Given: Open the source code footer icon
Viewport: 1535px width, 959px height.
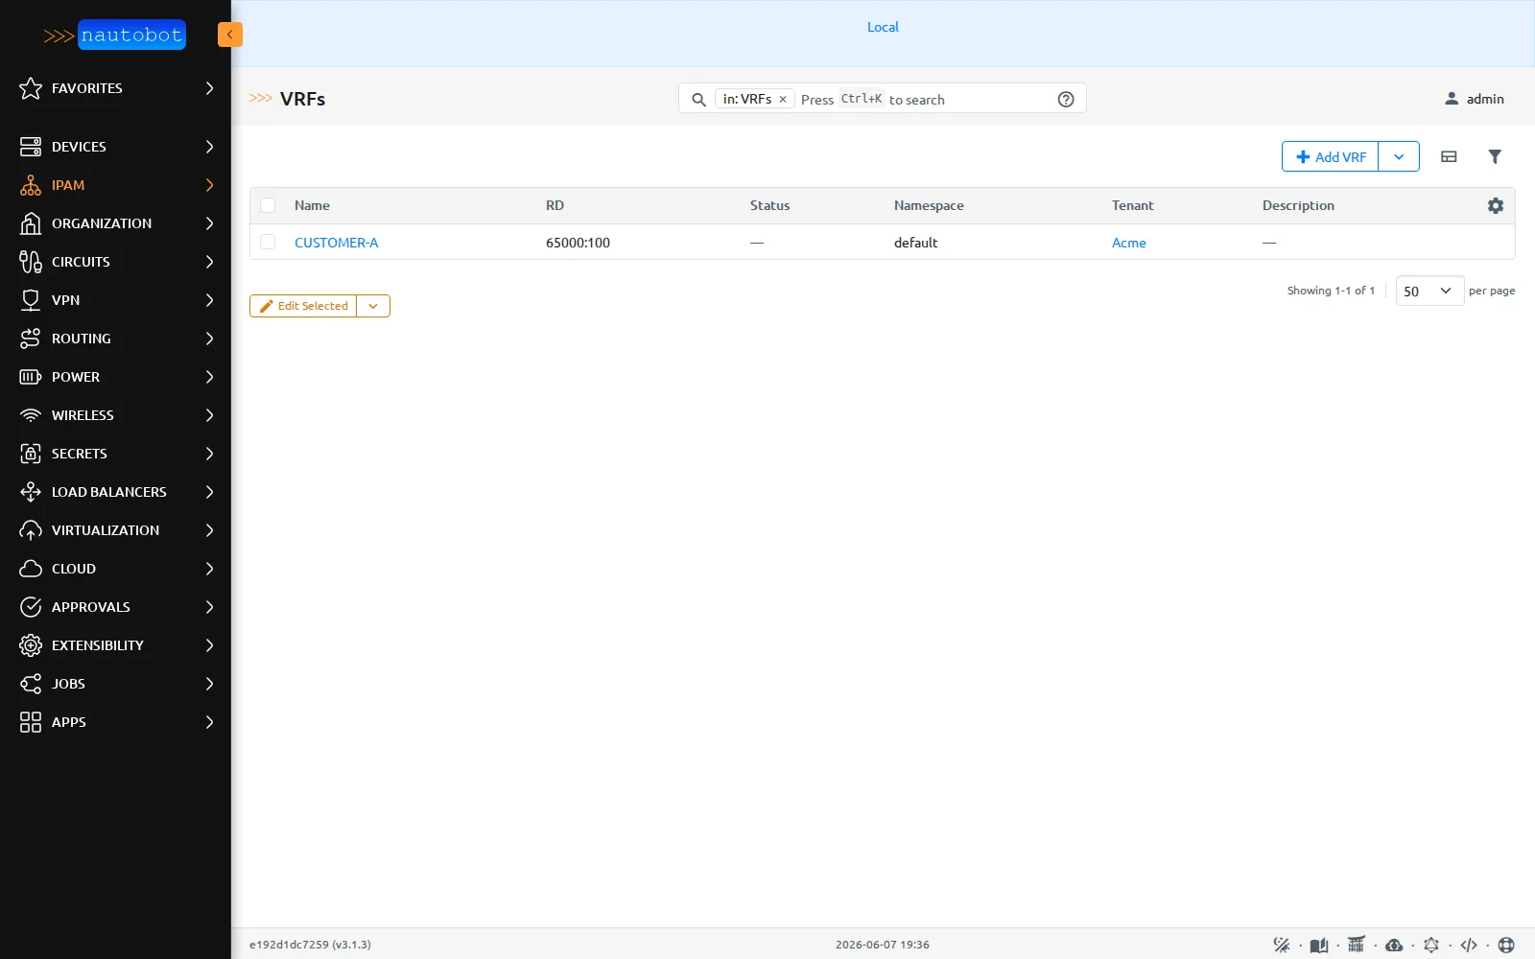Looking at the screenshot, I should click(x=1469, y=945).
